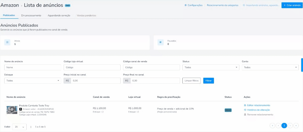Screen dimensions: 303x132
Task: Go to previous page in pagination
Action: [278, 126]
